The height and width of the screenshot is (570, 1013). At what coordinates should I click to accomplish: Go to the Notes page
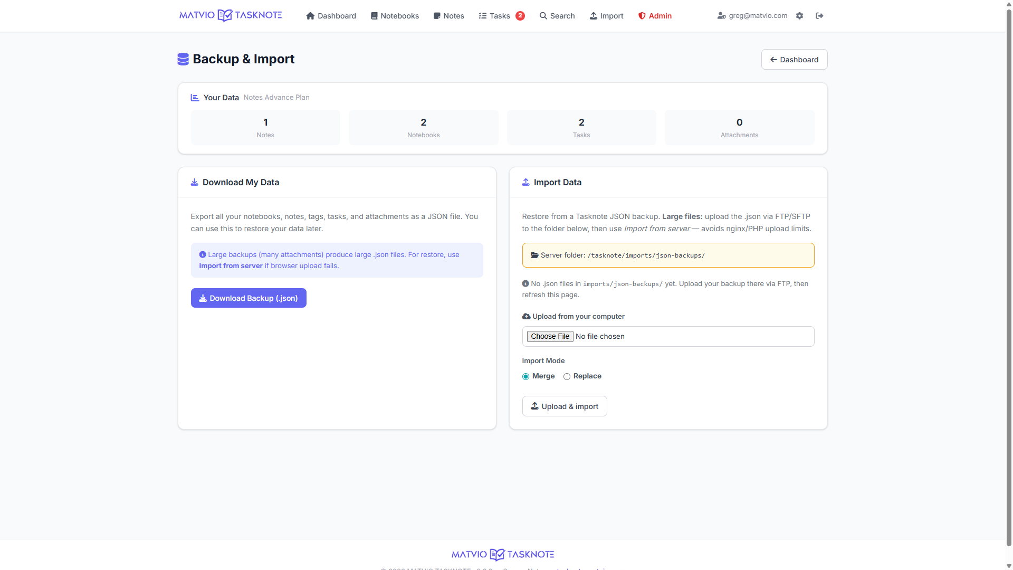[x=449, y=16]
